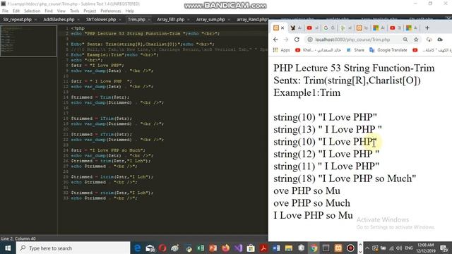This screenshot has height=254, width=452.
Task: Open the Khal... YouTube bookmark
Action: [318, 50]
